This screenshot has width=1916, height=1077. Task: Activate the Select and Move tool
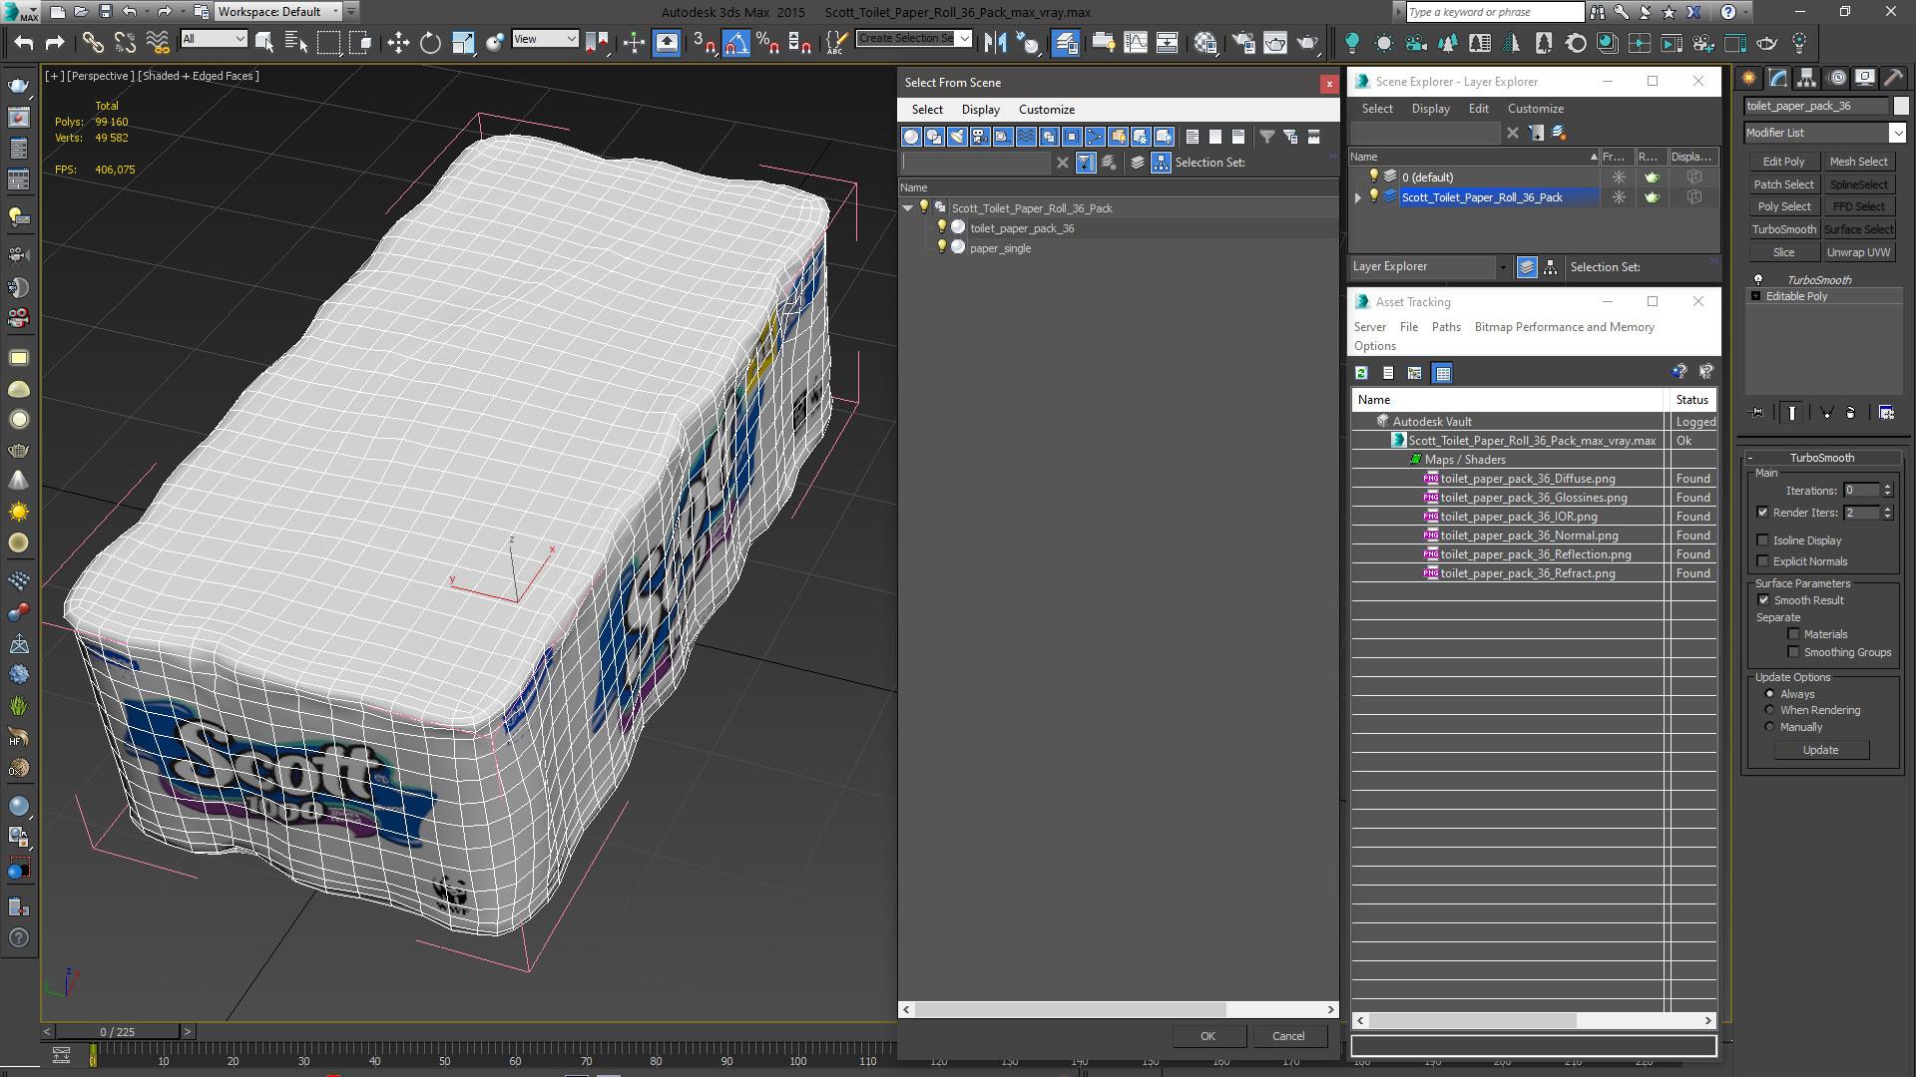[x=398, y=42]
